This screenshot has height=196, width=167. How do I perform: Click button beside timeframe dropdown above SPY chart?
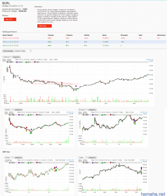pos(18,157)
